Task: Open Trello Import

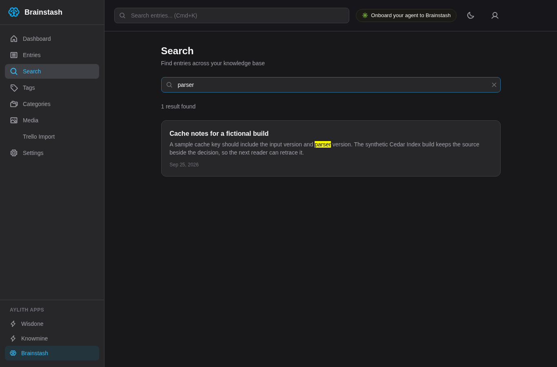Action: [52, 137]
